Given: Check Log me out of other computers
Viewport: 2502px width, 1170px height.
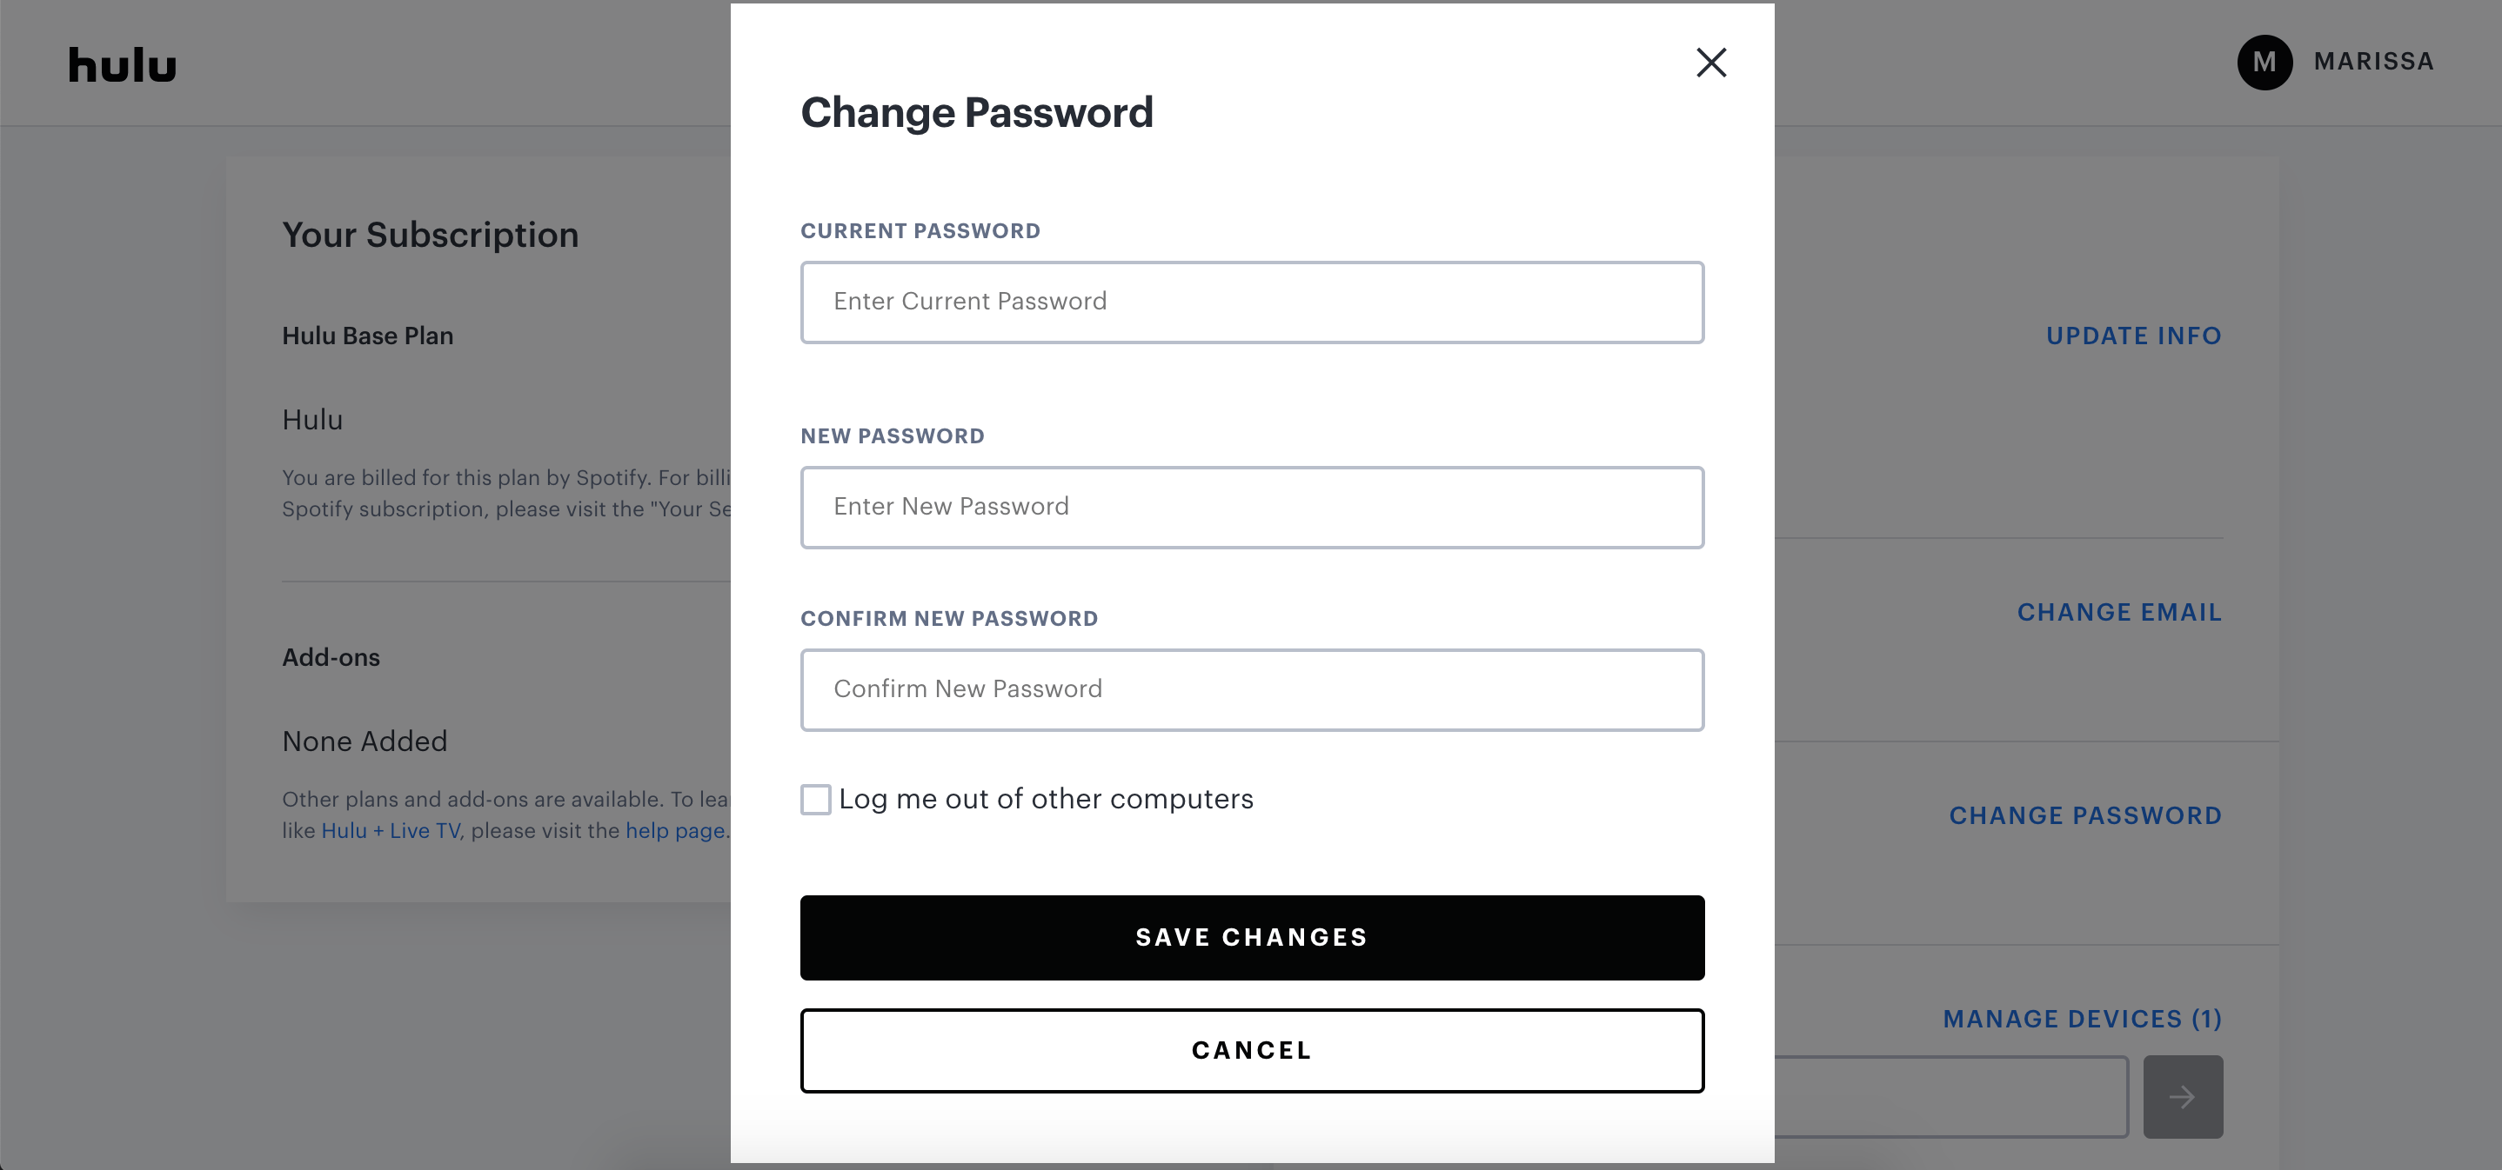Looking at the screenshot, I should (816, 800).
